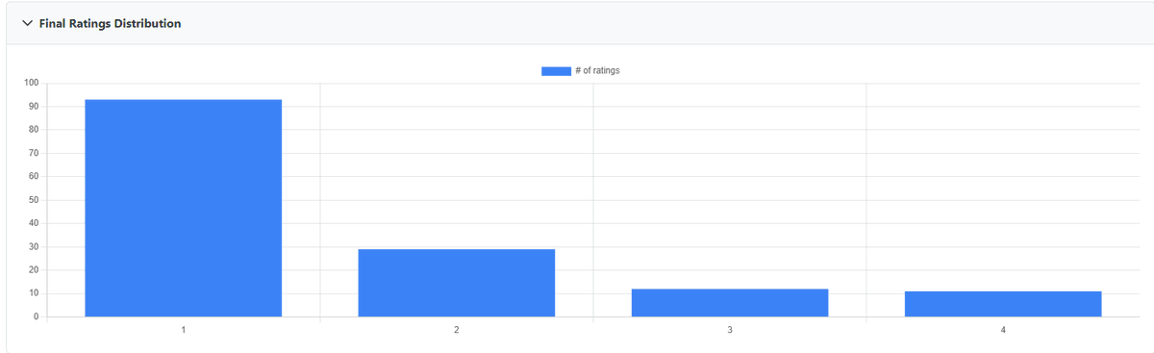Select the bar for rating 1

(x=184, y=208)
